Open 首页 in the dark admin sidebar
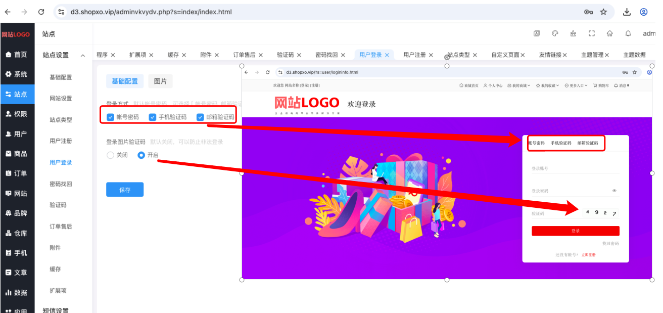 (17, 55)
